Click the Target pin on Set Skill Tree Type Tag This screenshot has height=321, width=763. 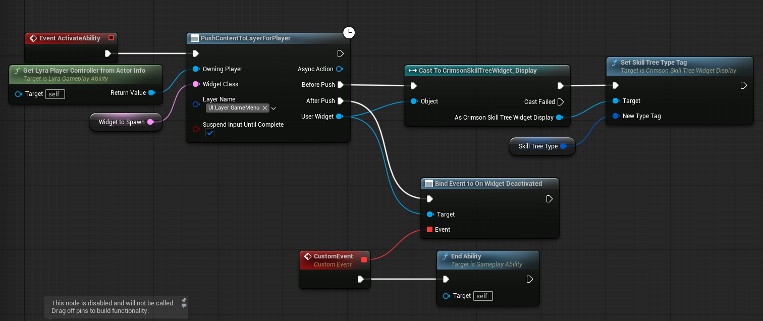point(616,101)
